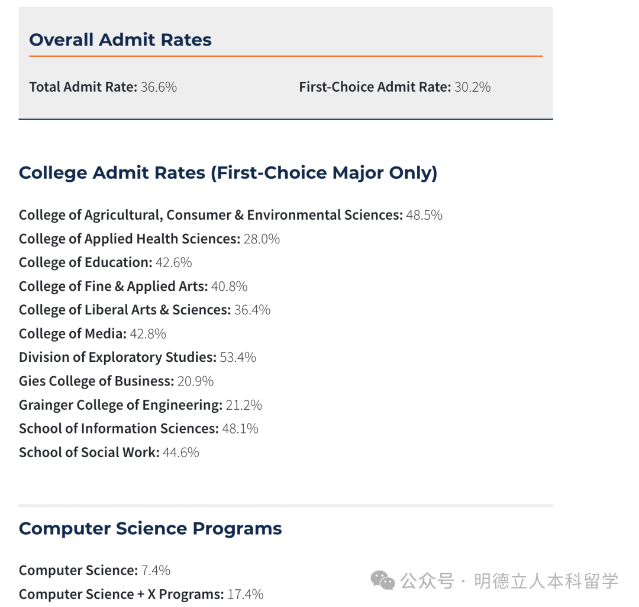
Task: Select the College of Applied Health Sciences line
Action: coord(149,239)
